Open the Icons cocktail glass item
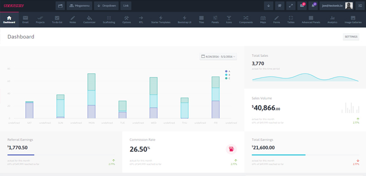This screenshot has height=176, width=366. click(229, 19)
